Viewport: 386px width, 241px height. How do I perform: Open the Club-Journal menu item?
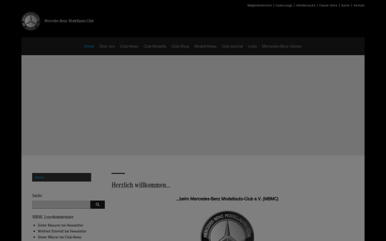232,46
